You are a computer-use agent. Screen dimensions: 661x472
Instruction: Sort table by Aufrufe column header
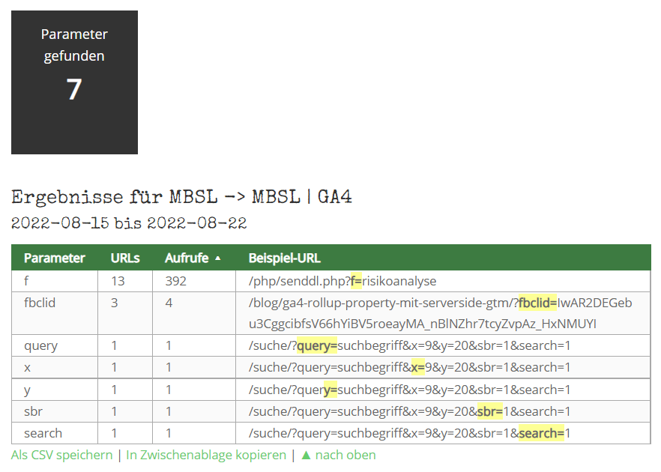click(x=187, y=258)
